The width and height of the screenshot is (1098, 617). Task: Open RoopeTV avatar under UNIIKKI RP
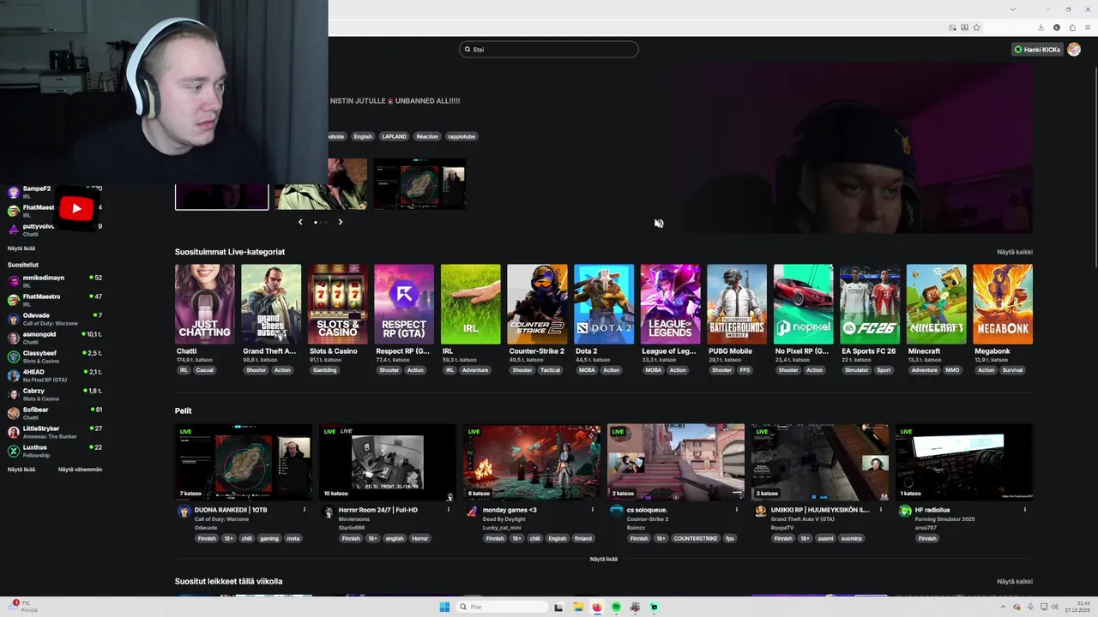[x=760, y=511]
